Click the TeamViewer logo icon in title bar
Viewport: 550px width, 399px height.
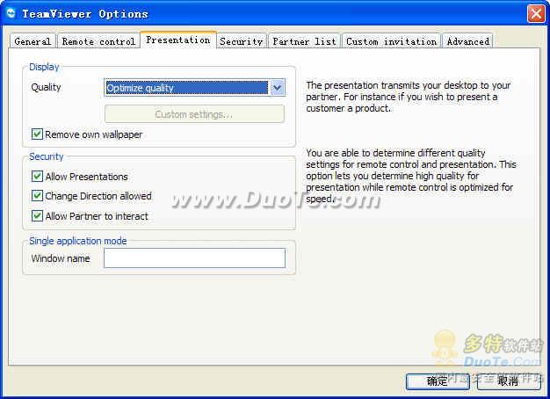coord(11,14)
